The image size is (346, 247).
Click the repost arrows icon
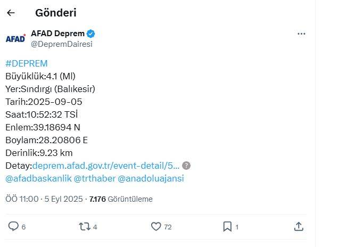click(x=84, y=227)
